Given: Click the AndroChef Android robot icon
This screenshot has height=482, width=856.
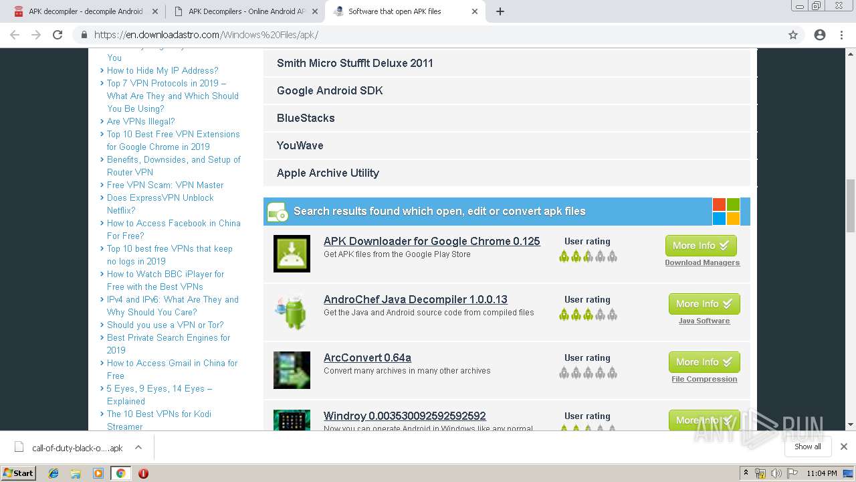Looking at the screenshot, I should (292, 312).
